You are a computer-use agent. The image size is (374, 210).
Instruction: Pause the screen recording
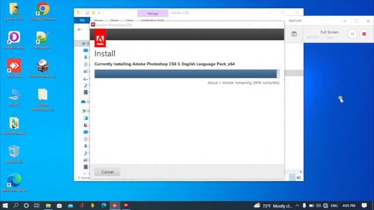click(352, 34)
